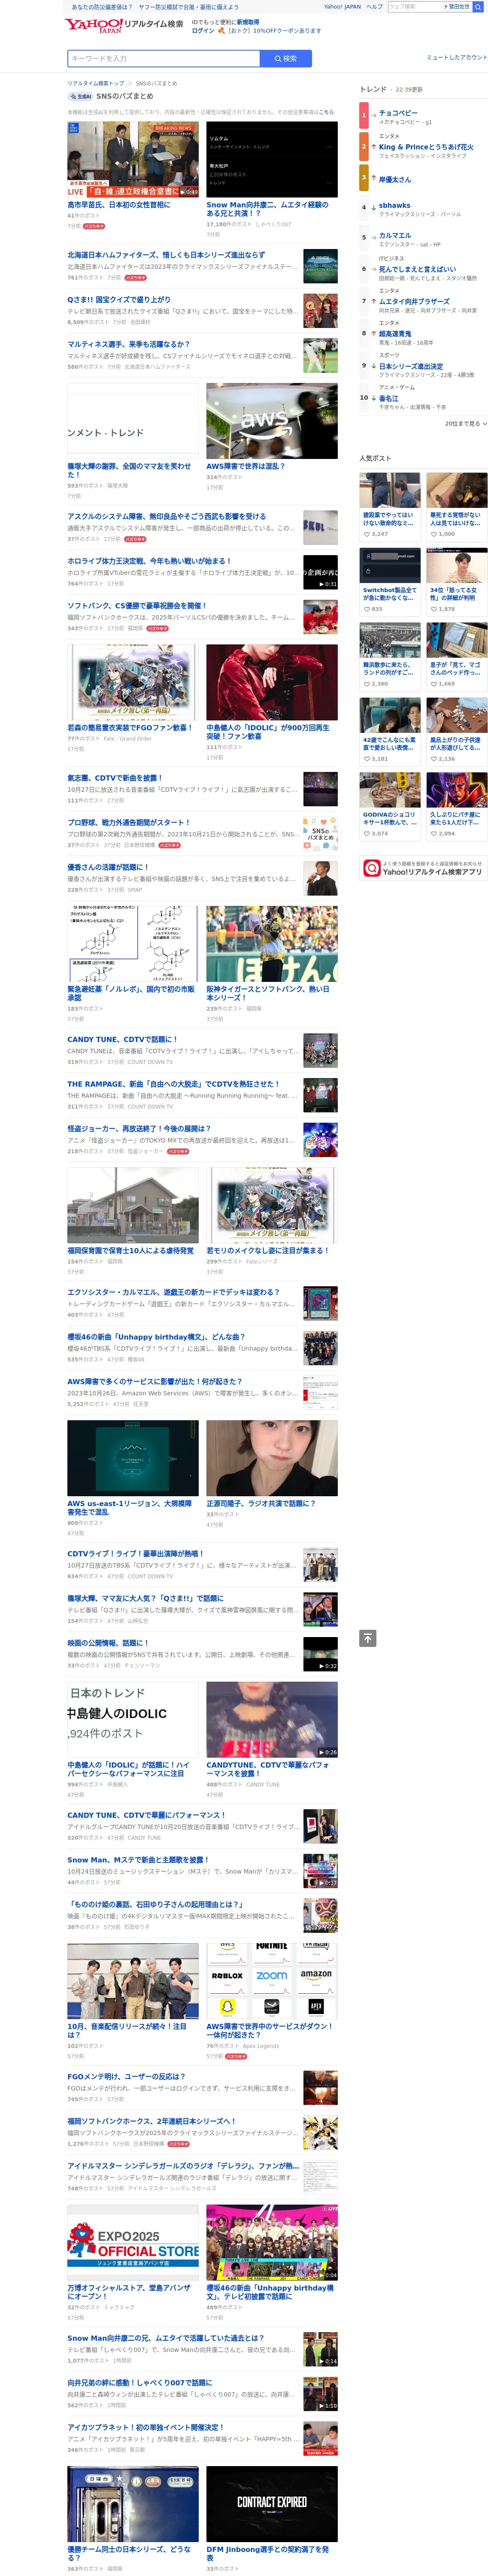
Task: Click heart icon showing 3,074 likes
Action: 366,834
